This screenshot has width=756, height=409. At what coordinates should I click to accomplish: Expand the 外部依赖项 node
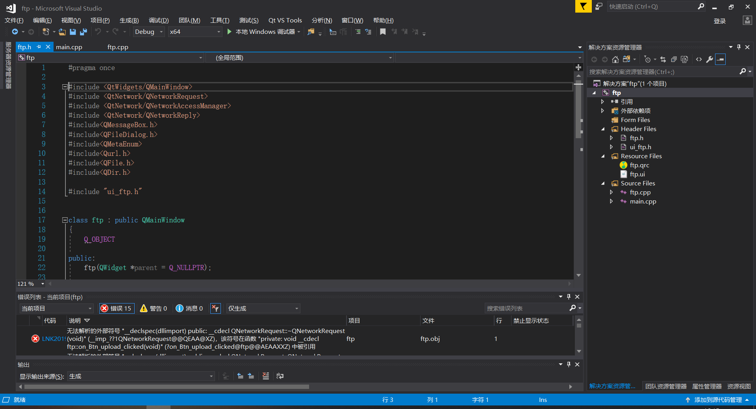click(602, 111)
